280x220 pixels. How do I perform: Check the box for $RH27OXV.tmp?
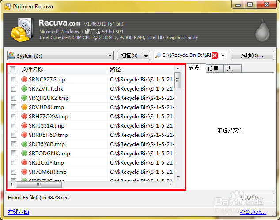click(x=13, y=116)
